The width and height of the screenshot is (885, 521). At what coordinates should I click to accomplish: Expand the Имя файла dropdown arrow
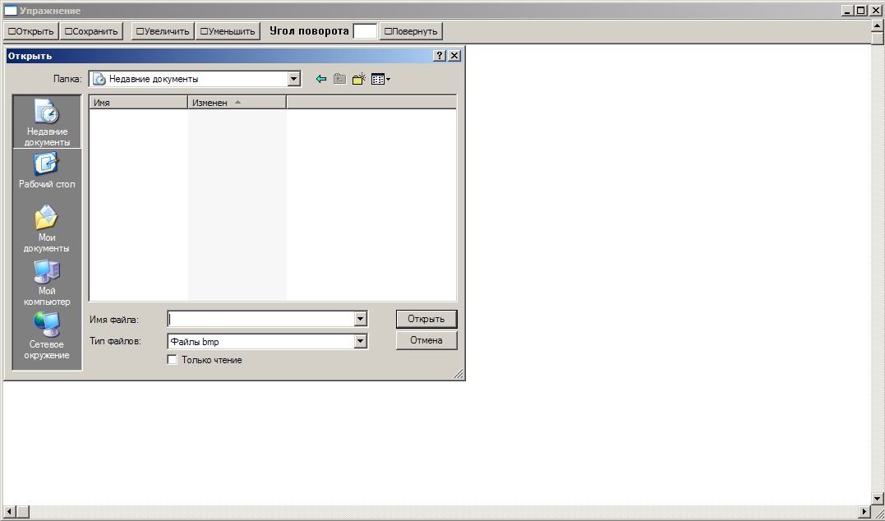point(360,319)
